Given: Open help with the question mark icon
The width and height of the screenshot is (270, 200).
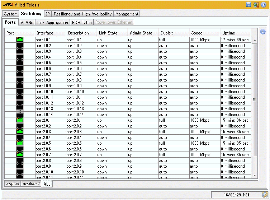Looking at the screenshot, I should point(264,5).
